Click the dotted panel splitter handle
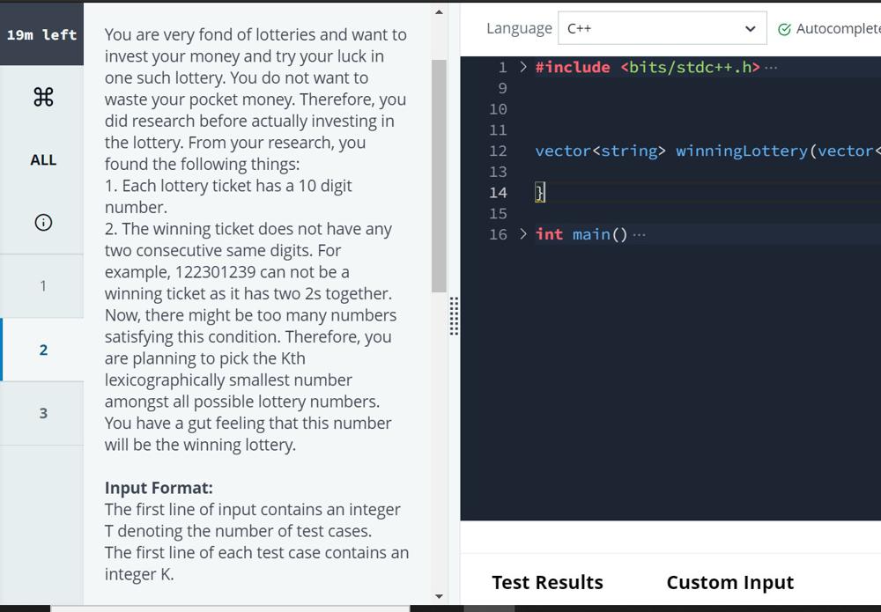The height and width of the screenshot is (612, 881). coord(454,316)
